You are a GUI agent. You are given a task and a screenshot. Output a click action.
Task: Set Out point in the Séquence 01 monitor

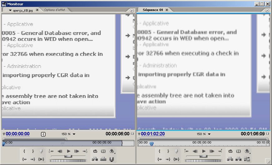point(168,151)
